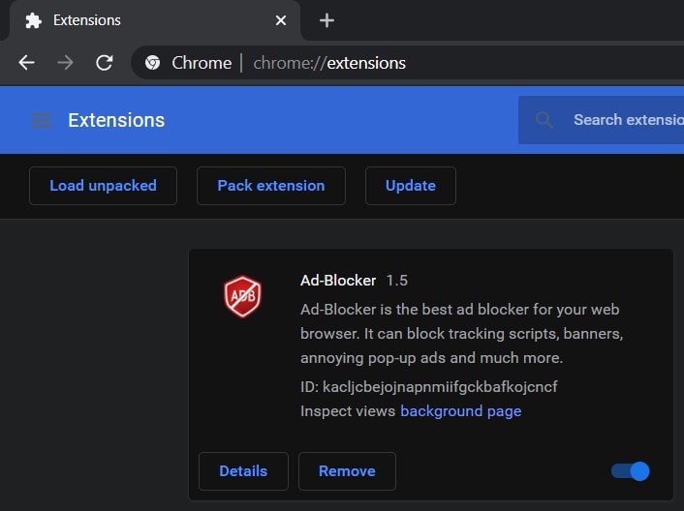Click Pack extension button

pos(271,186)
